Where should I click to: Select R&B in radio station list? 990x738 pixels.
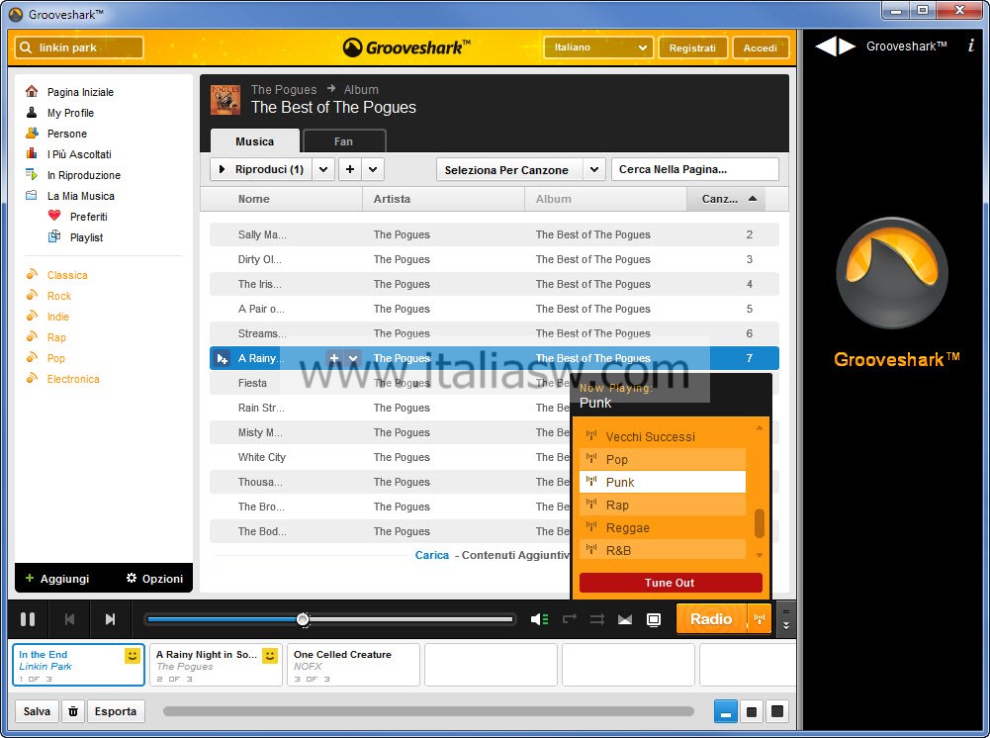[x=663, y=550]
